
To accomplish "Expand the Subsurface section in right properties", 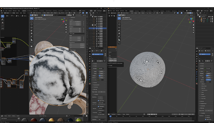I will click(204, 86).
